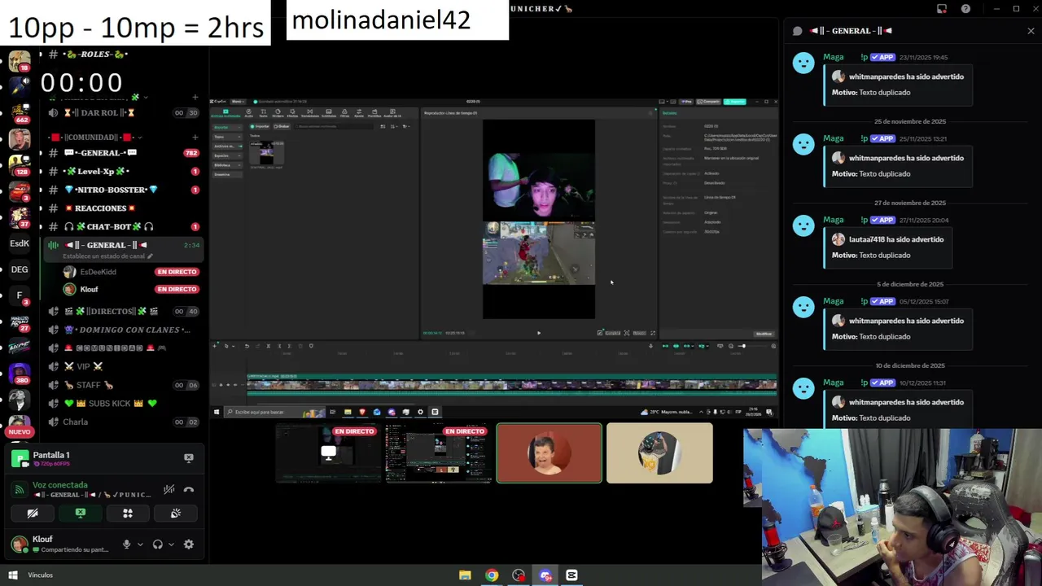Mute Klouf's microphone
The width and height of the screenshot is (1042, 586).
126,544
